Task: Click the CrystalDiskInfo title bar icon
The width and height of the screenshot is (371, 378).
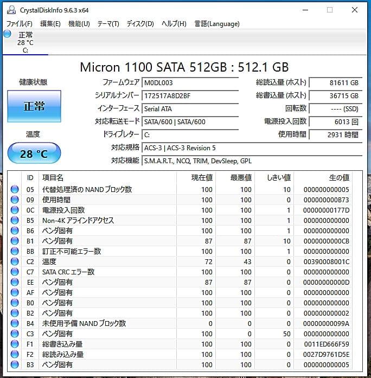Action: click(11, 10)
